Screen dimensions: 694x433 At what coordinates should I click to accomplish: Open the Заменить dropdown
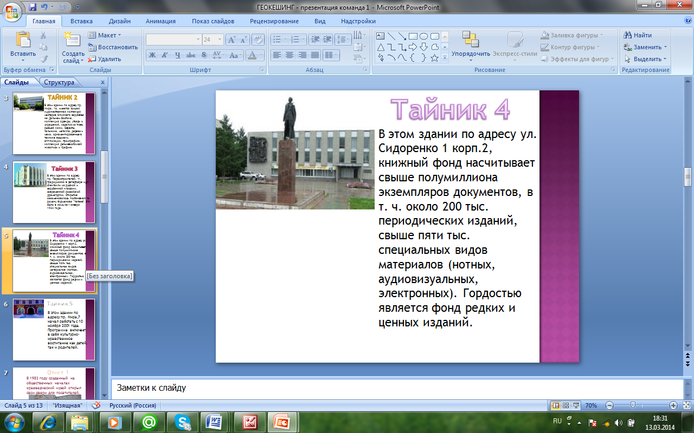[646, 47]
